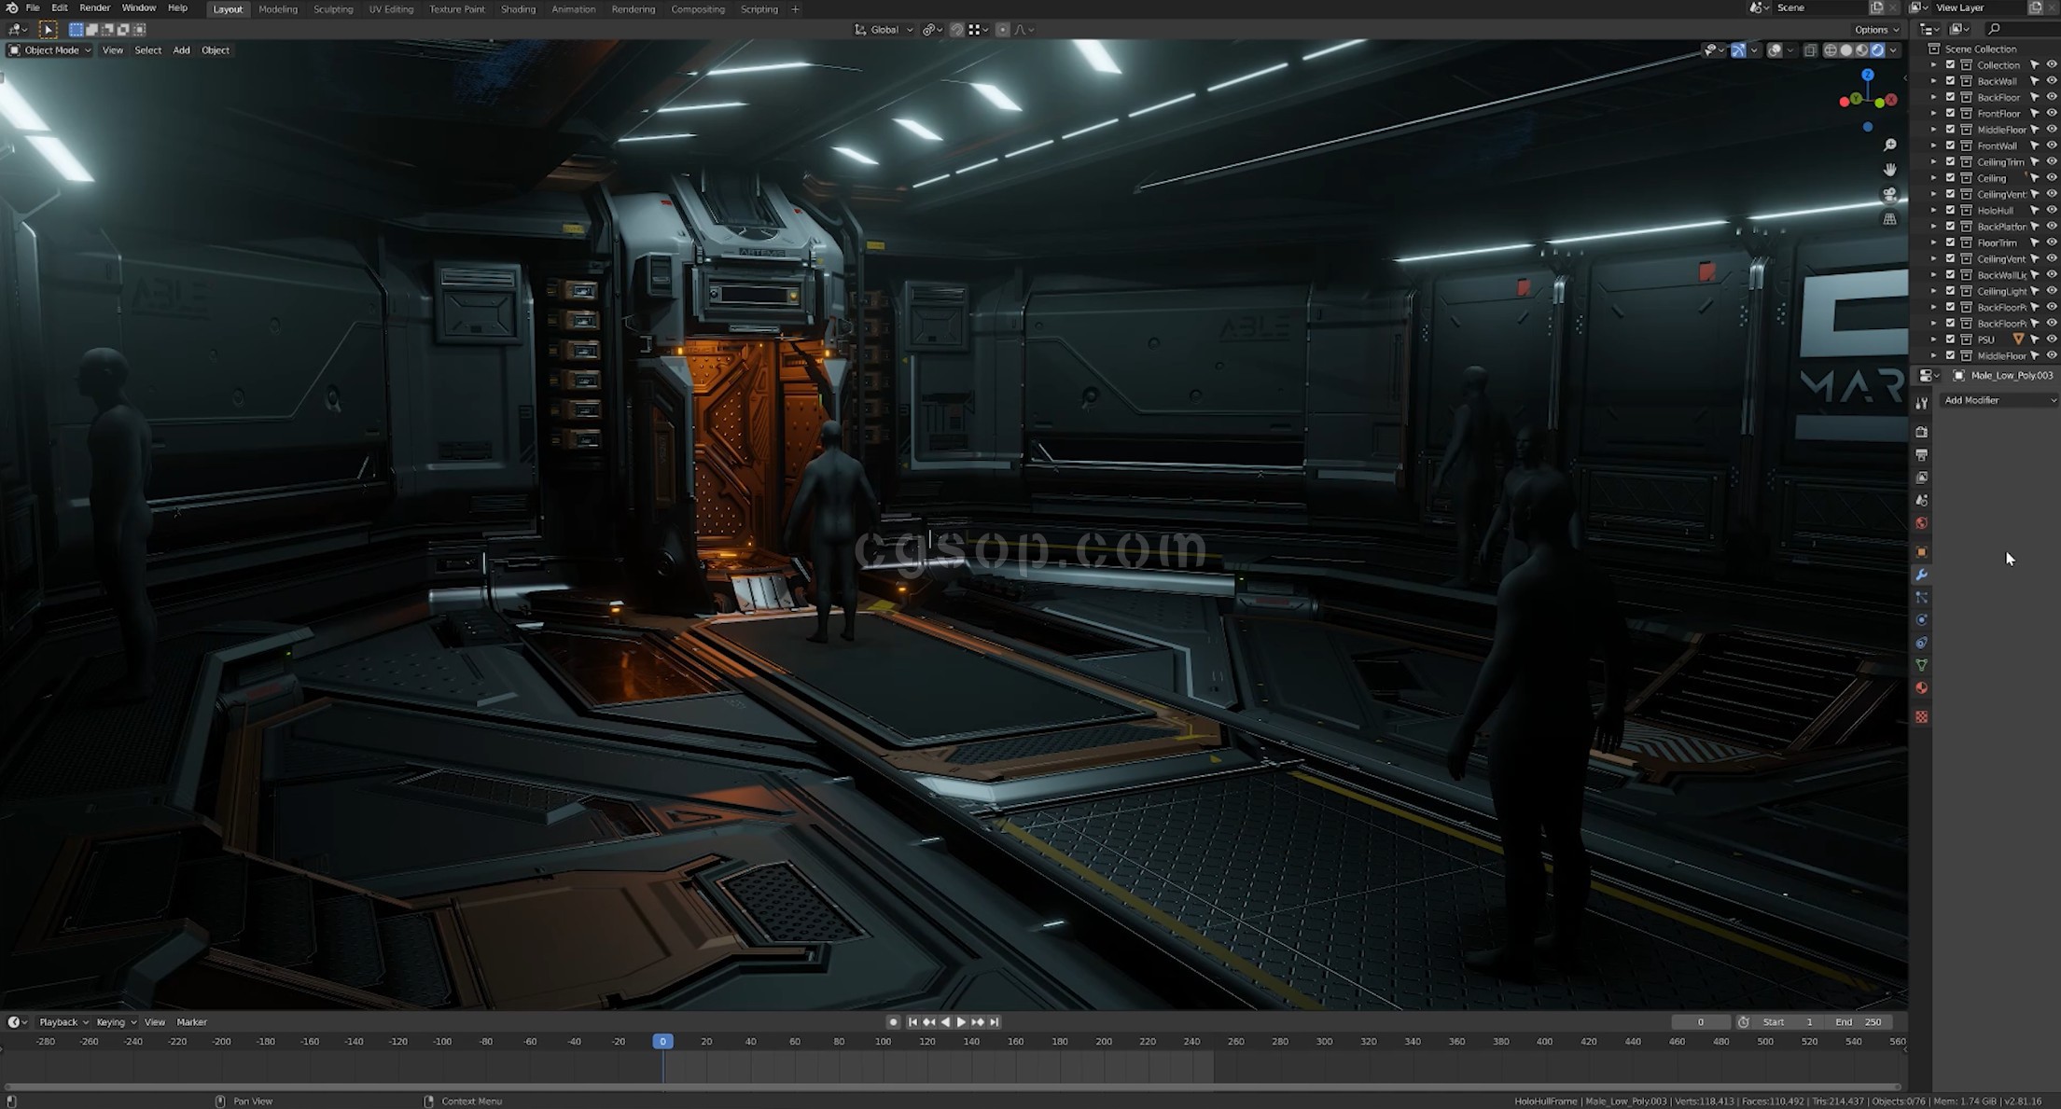Viewport: 2061px width, 1109px height.
Task: Hide the FrontFloor collection with eye icon
Action: pos(2052,114)
